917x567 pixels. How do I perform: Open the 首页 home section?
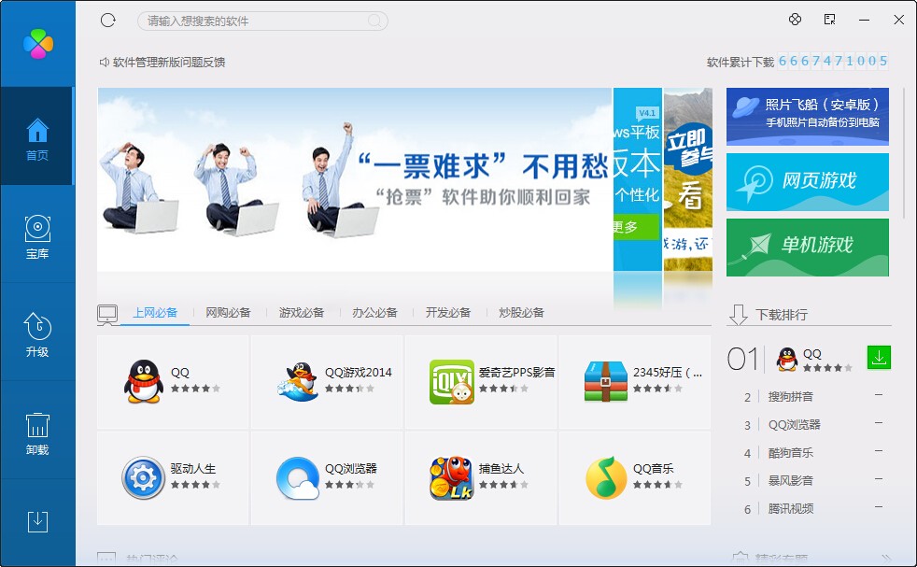tap(37, 136)
